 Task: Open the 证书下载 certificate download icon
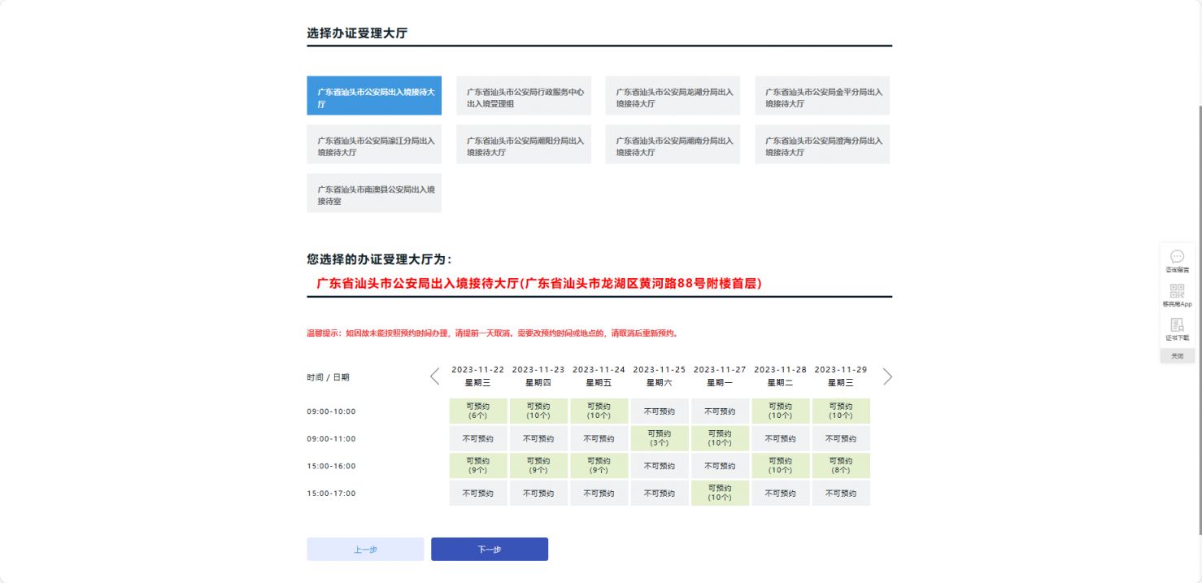tap(1177, 327)
